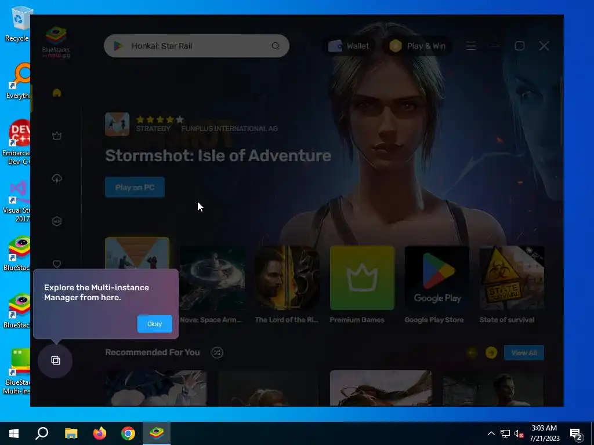Open the crown Premium sidebar icon
594x445 pixels.
coord(57,136)
